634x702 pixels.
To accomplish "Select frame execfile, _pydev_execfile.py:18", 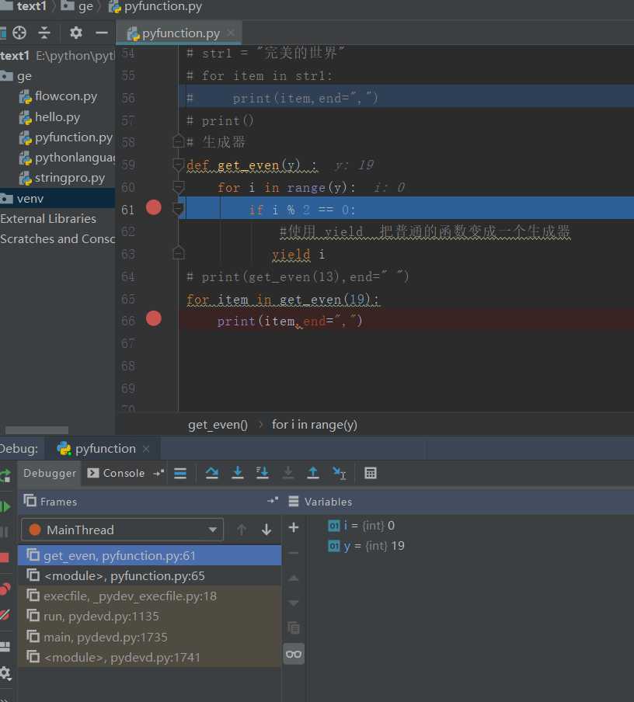I will click(x=150, y=596).
